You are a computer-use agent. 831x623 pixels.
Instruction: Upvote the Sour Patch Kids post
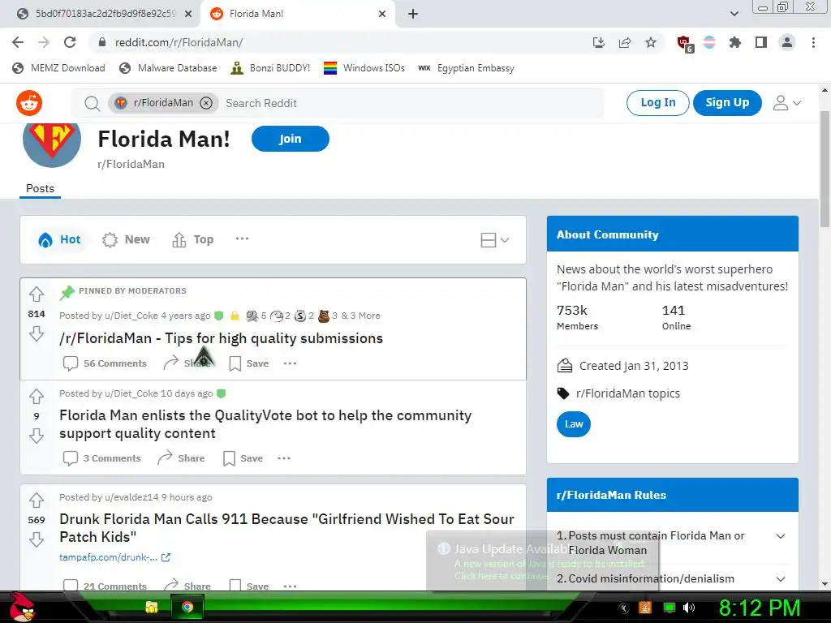[x=36, y=500]
